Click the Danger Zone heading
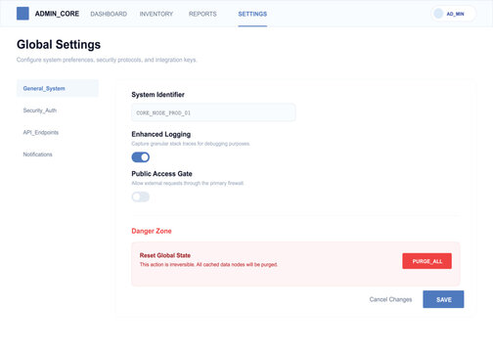Viewport: 493px width, 352px height. (152, 231)
